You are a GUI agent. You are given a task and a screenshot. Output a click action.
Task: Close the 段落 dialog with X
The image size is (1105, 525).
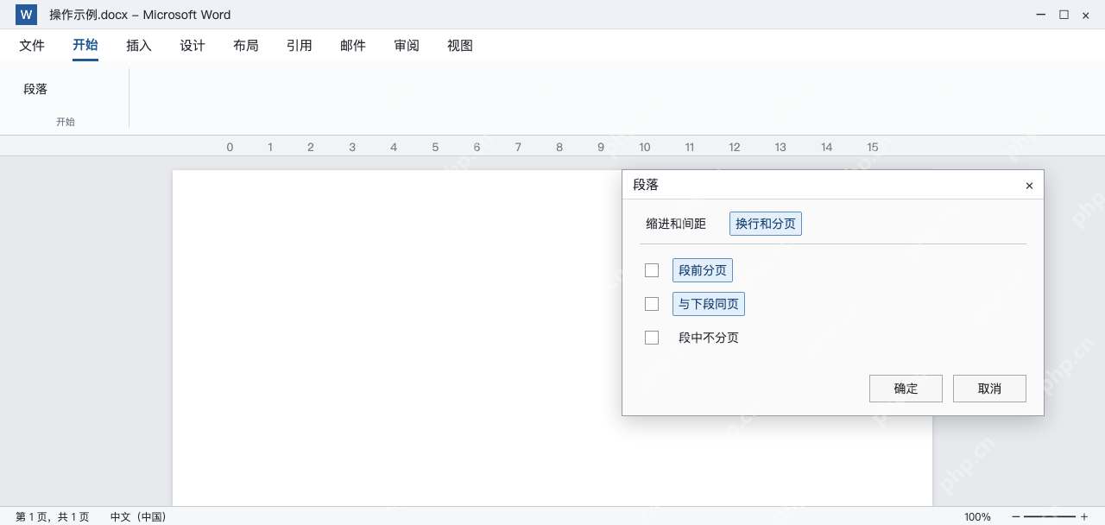(x=1029, y=186)
